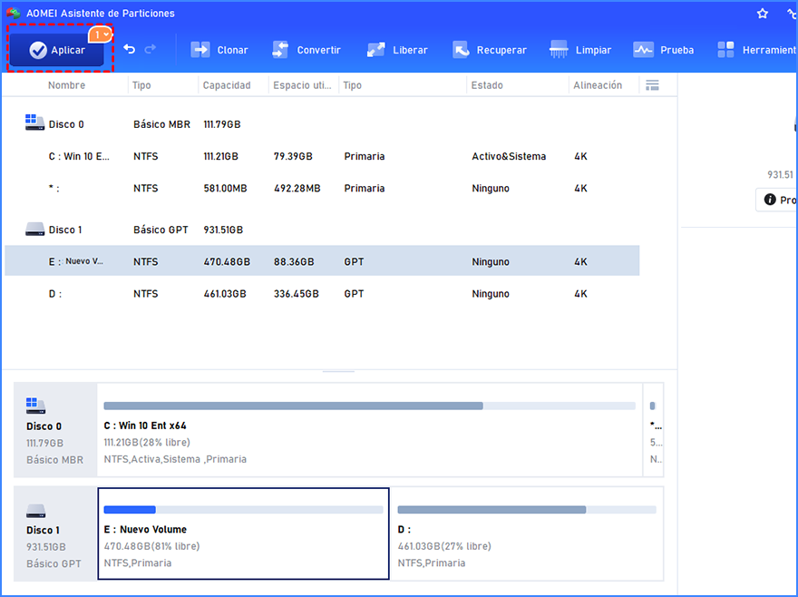Click the Aplicar button
Viewport: 798px width, 597px height.
[56, 51]
